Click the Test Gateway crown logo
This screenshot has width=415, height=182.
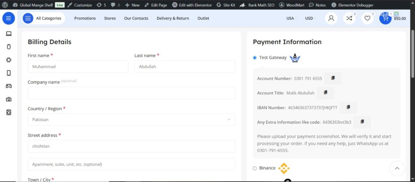[295, 58]
